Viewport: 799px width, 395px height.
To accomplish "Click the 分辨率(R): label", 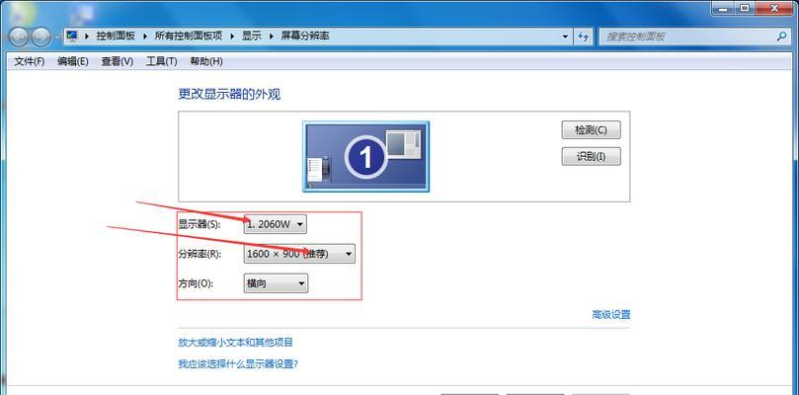I will click(200, 254).
